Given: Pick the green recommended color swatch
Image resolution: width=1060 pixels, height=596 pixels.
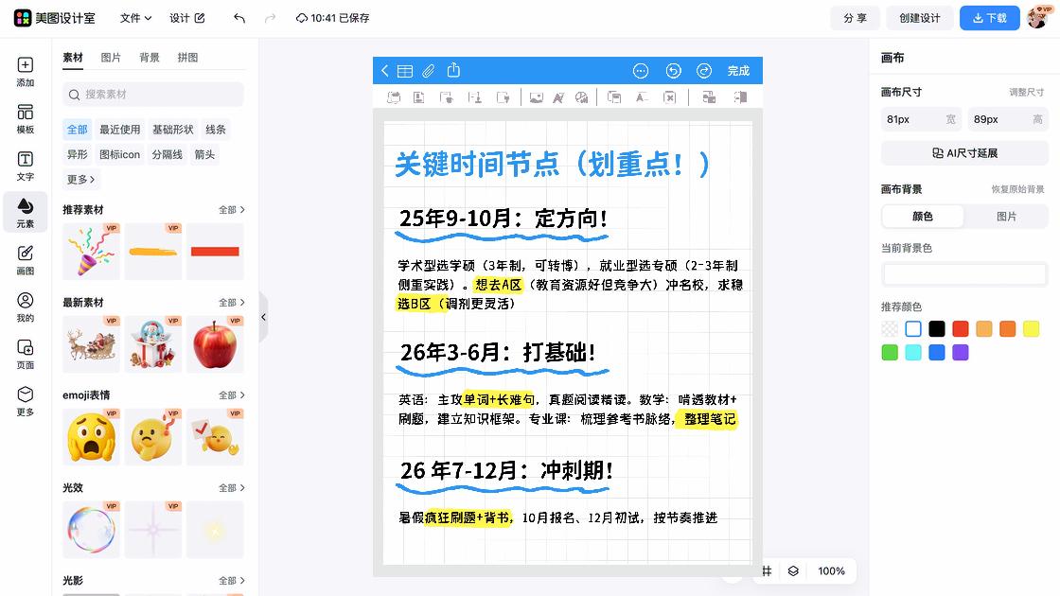Looking at the screenshot, I should pos(890,353).
